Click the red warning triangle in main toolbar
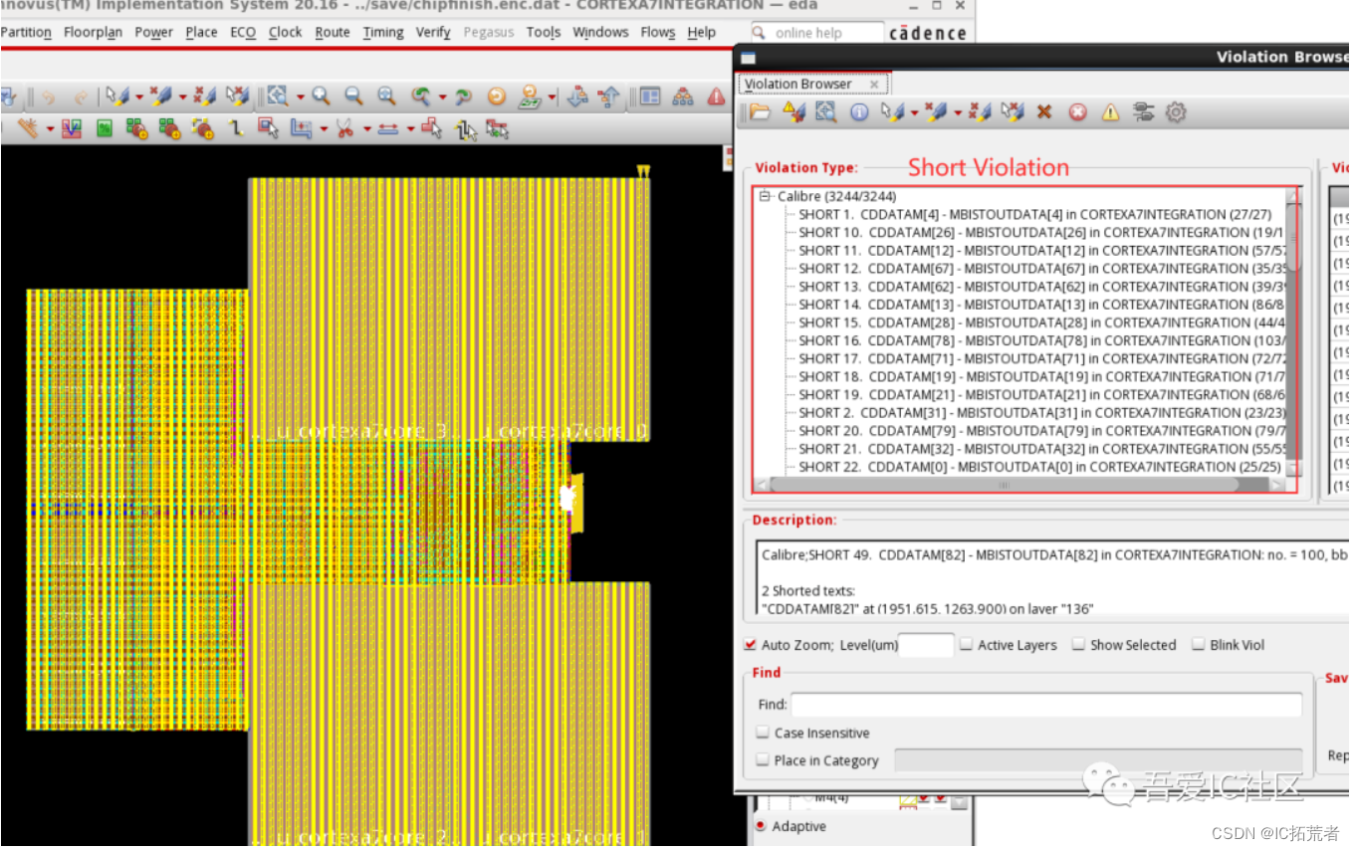 716,97
